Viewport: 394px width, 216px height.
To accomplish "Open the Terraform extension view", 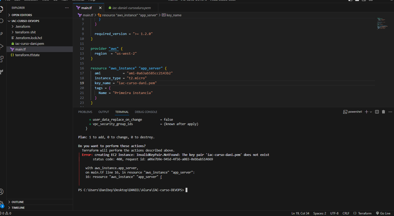I will click(x=1, y=72).
